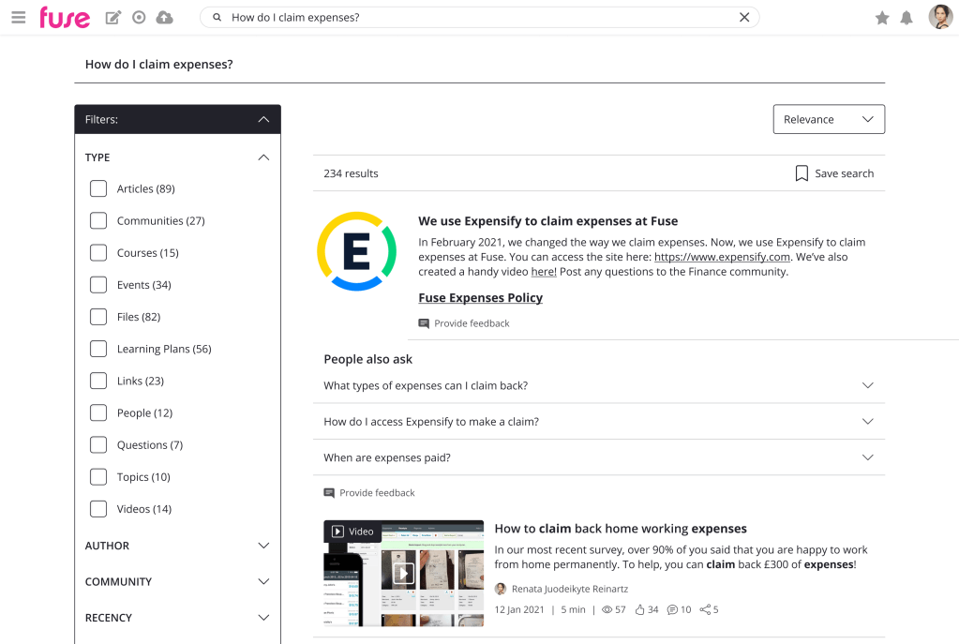Click the Save search bookmark icon
959x644 pixels.
[802, 173]
